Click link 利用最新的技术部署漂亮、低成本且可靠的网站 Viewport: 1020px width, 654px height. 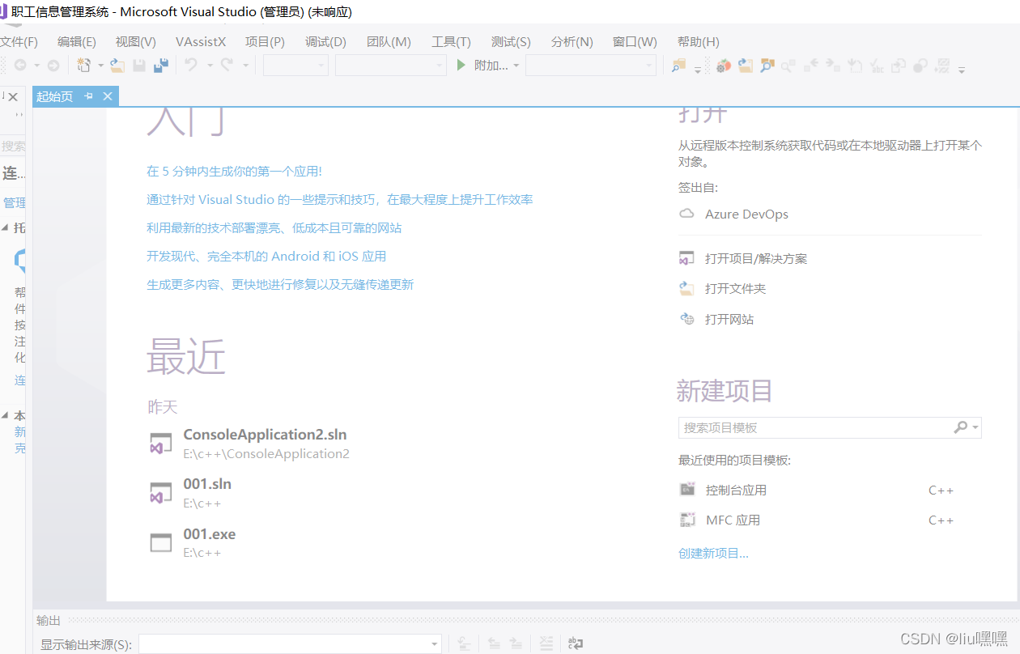click(274, 228)
